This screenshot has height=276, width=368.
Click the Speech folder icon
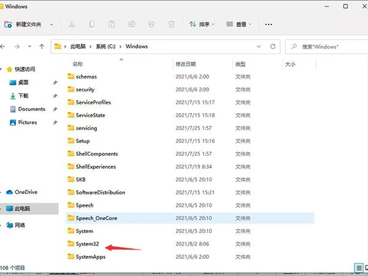coord(71,205)
